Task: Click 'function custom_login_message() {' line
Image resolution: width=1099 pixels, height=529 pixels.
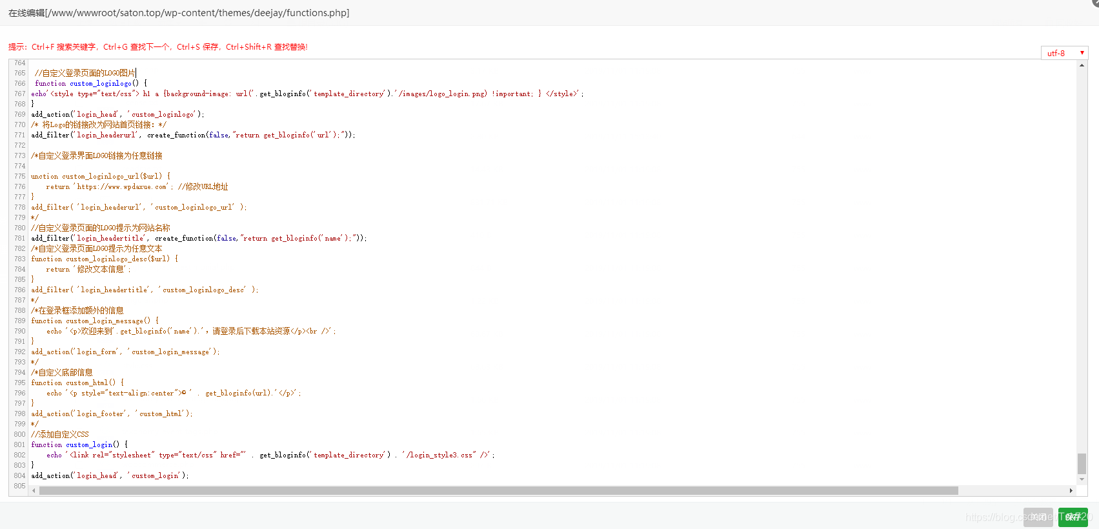Action: pyautogui.click(x=95, y=321)
